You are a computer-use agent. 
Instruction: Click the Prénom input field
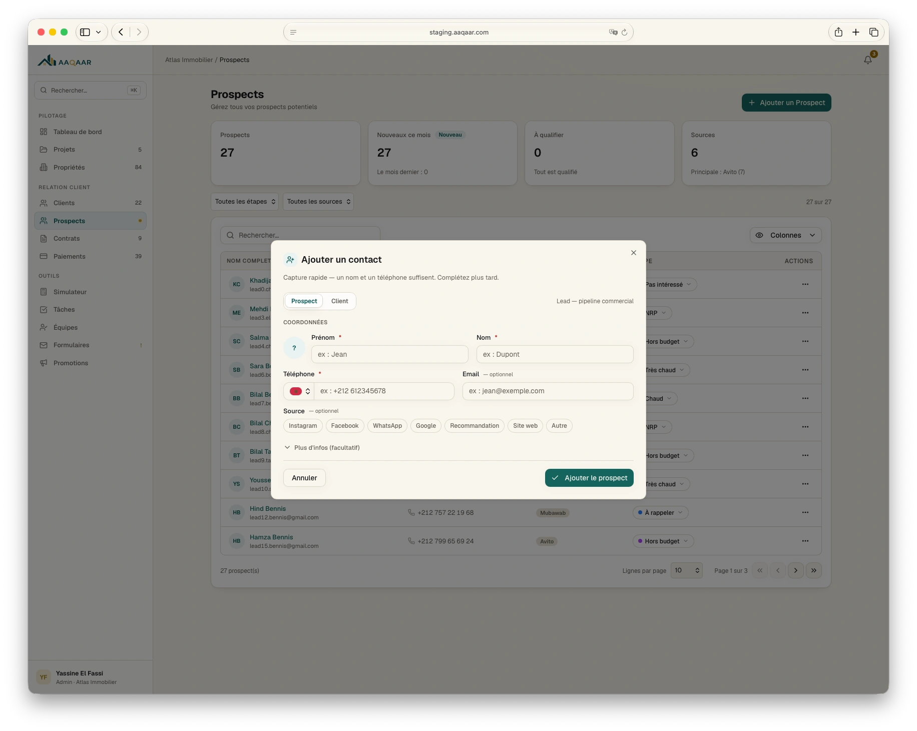(x=390, y=354)
